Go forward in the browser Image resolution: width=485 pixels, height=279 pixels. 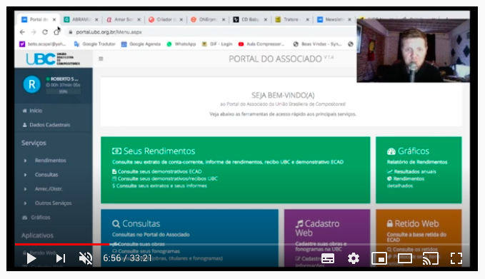point(34,32)
